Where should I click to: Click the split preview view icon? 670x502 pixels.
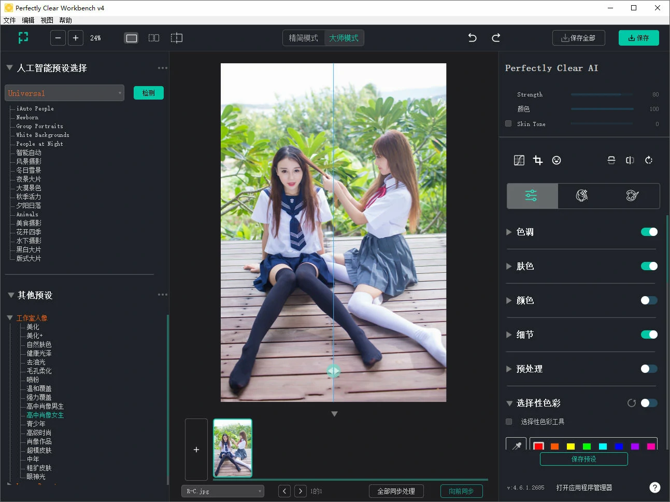176,38
